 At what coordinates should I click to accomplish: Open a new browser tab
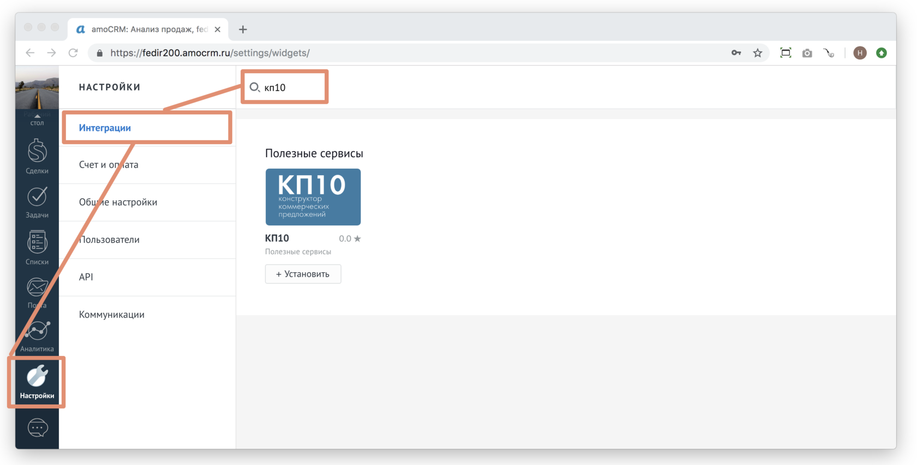243,29
